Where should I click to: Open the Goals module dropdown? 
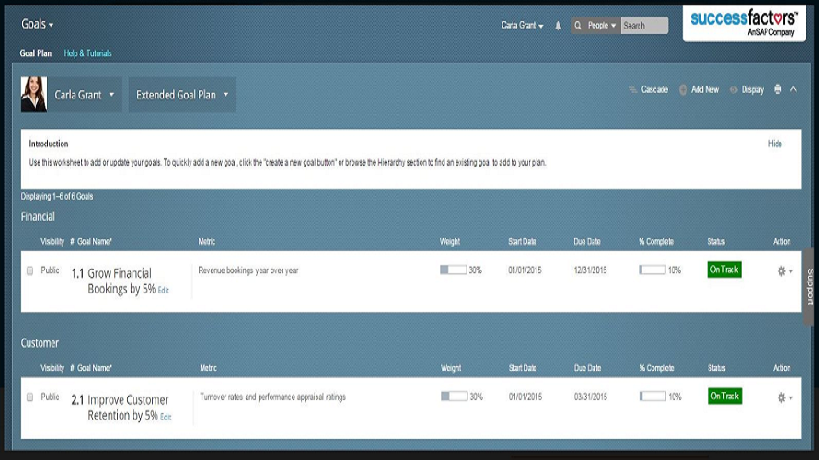pos(38,24)
